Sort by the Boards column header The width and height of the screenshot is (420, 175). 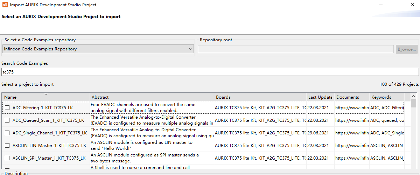point(260,97)
